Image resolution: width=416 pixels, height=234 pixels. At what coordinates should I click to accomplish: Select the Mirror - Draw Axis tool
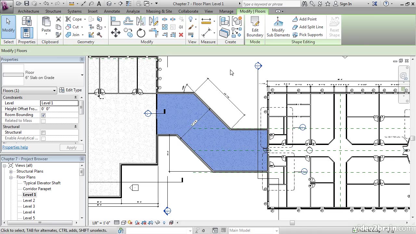click(153, 21)
